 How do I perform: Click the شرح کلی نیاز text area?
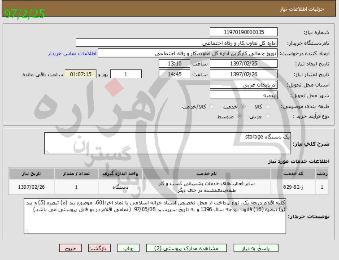pyautogui.click(x=168, y=143)
